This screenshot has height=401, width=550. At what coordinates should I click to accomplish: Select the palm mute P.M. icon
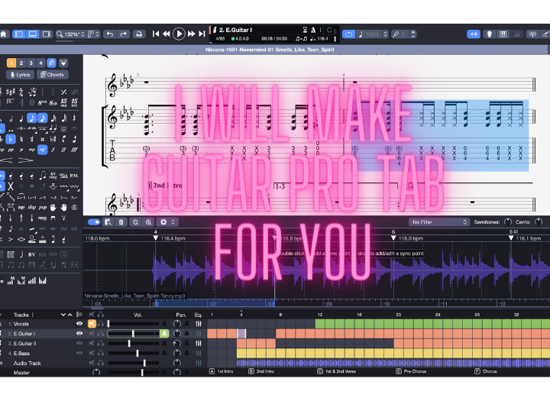pos(74,176)
